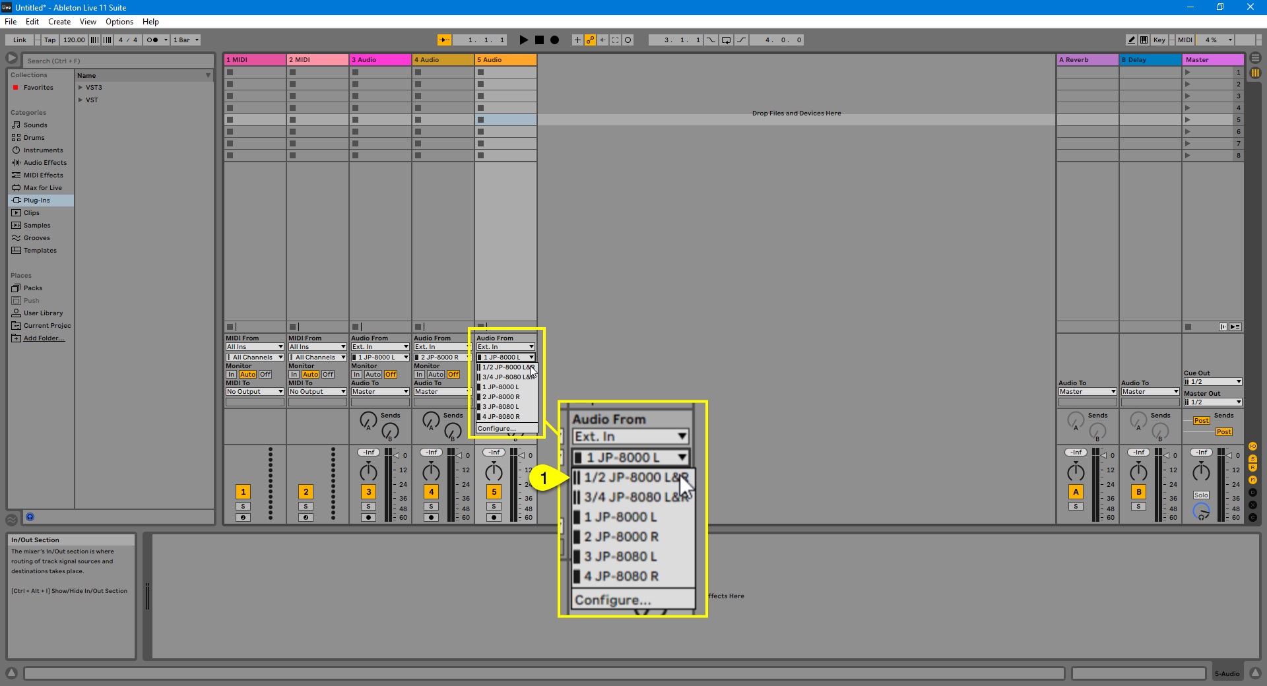
Task: Click the Tap tempo button
Action: coord(50,40)
